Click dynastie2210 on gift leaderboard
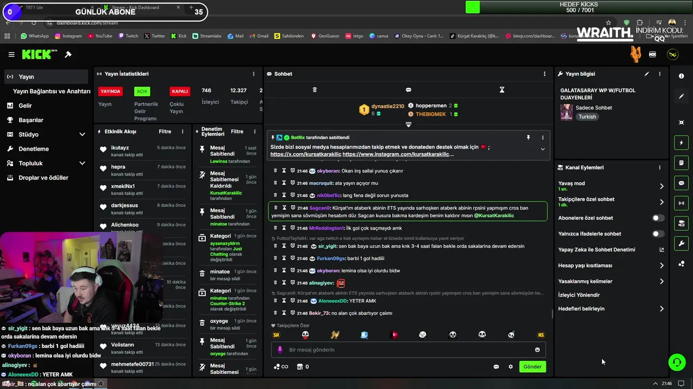 click(x=388, y=106)
